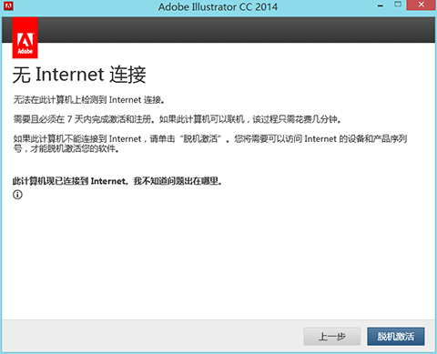Go back with the 上一步 button
Image resolution: width=437 pixels, height=354 pixels.
(332, 337)
